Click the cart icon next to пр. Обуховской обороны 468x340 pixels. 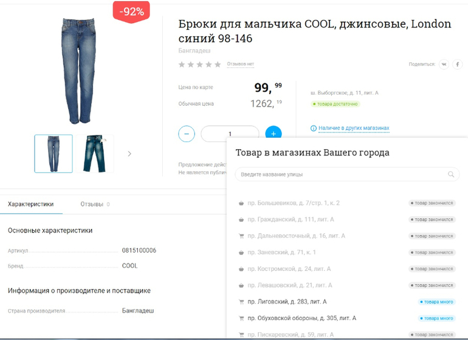pos(241,318)
